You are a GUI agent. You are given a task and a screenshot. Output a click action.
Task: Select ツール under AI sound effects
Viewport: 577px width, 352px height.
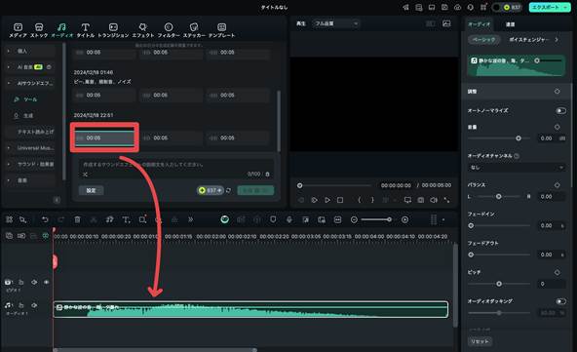tap(31, 99)
